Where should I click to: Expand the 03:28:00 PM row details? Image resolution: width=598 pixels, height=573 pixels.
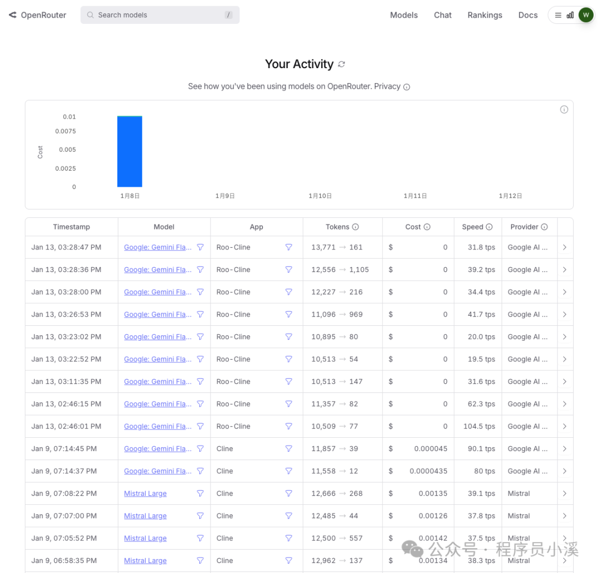[x=565, y=292]
